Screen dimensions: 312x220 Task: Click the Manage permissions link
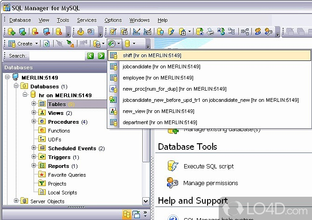(x=210, y=183)
